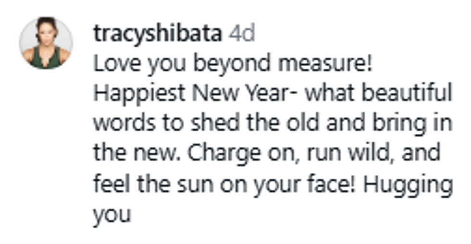Click the phrase "words to shed"
The image size is (471, 244).
(x=161, y=124)
